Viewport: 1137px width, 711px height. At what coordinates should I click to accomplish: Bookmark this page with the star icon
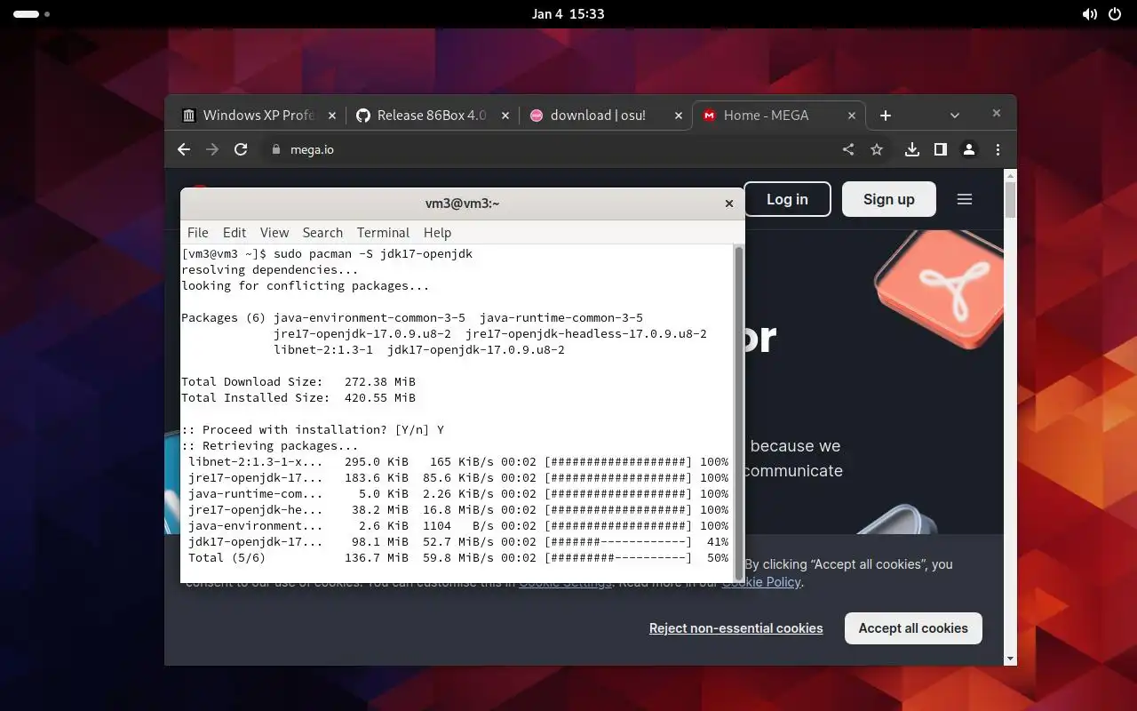pyautogui.click(x=877, y=149)
